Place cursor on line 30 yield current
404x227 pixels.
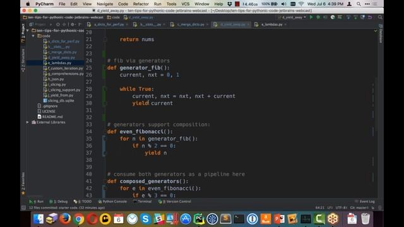pos(153,103)
